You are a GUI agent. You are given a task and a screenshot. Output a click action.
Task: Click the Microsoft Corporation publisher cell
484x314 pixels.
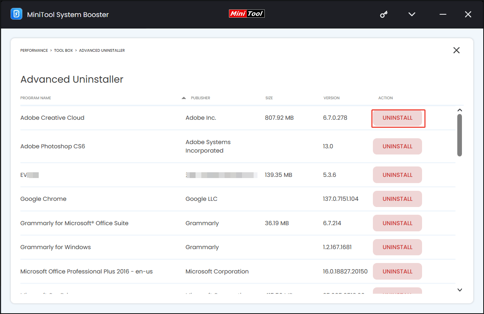(x=217, y=272)
